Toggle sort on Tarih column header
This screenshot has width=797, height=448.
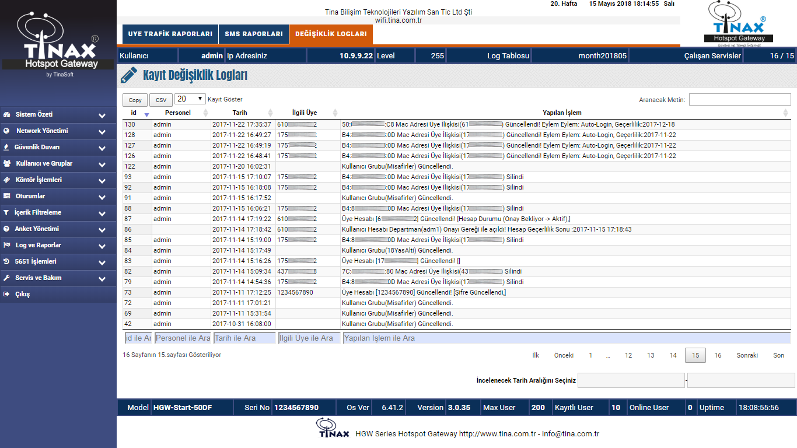[x=239, y=113]
